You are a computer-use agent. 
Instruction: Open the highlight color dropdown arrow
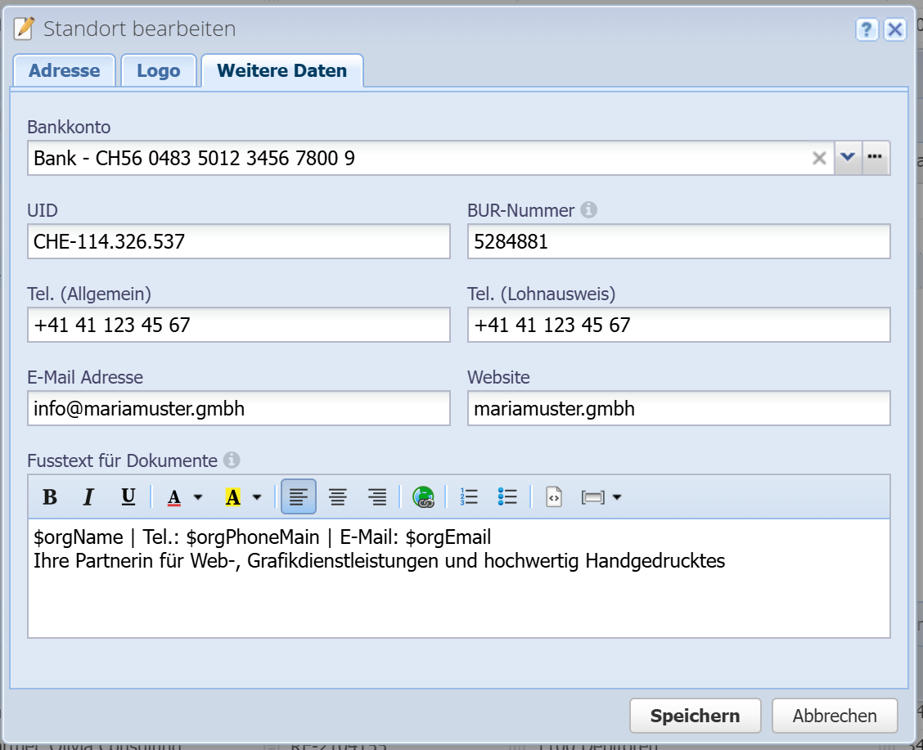click(257, 496)
